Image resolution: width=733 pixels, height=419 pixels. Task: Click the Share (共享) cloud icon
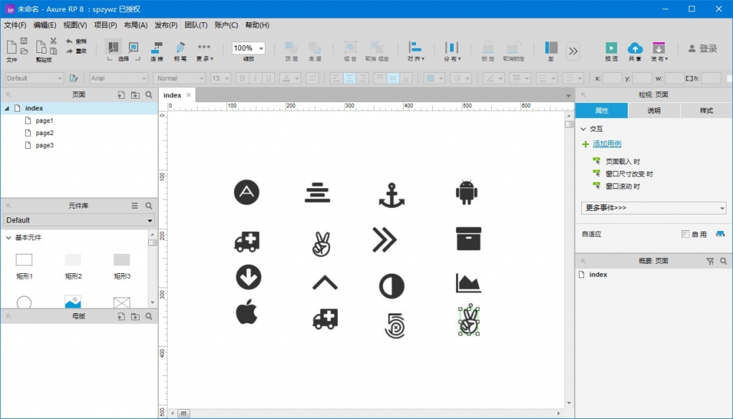tap(634, 49)
